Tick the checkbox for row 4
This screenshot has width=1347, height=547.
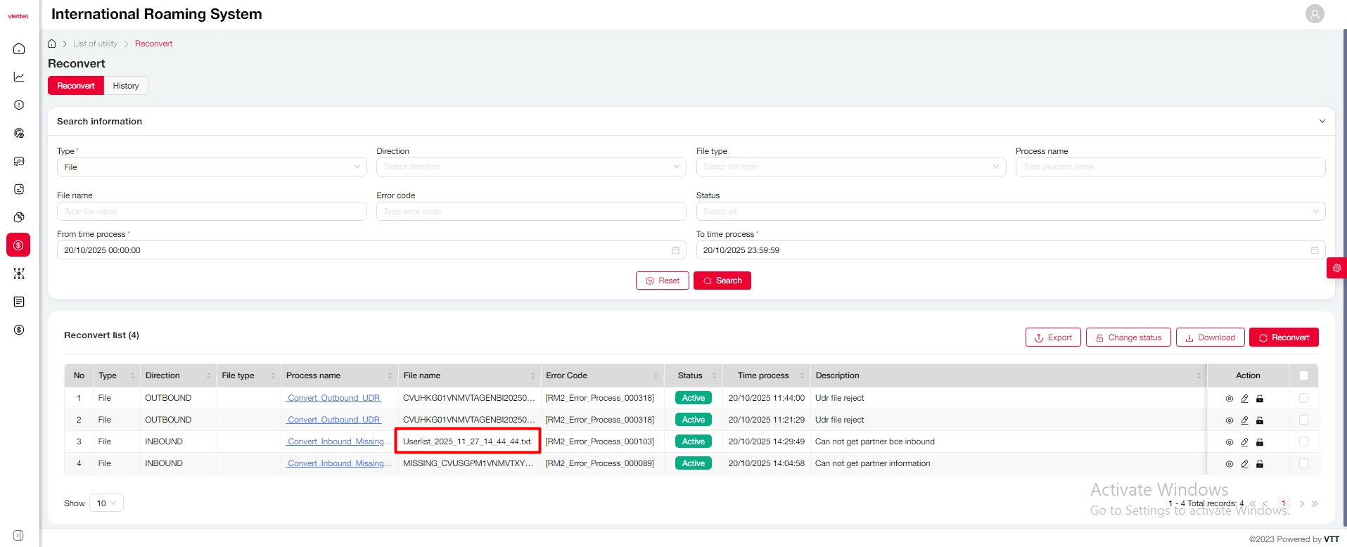[1303, 464]
